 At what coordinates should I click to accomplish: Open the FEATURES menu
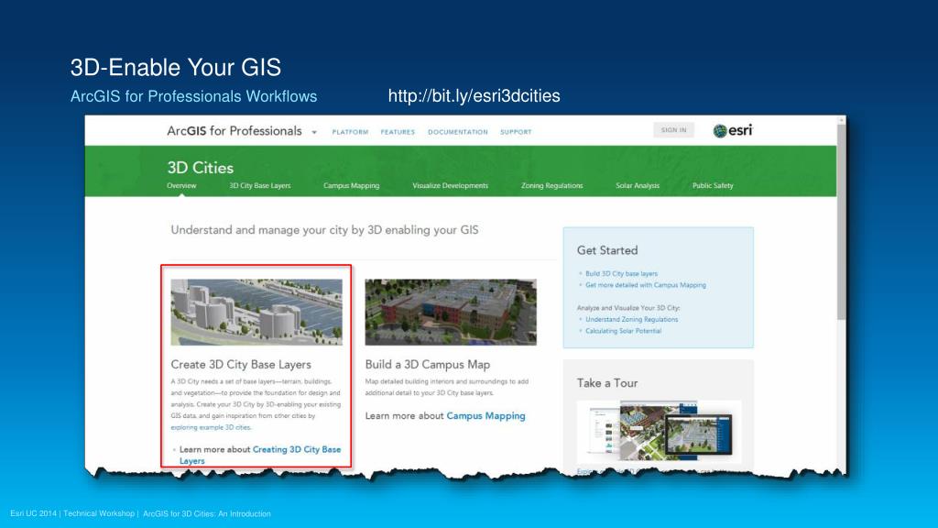[398, 132]
